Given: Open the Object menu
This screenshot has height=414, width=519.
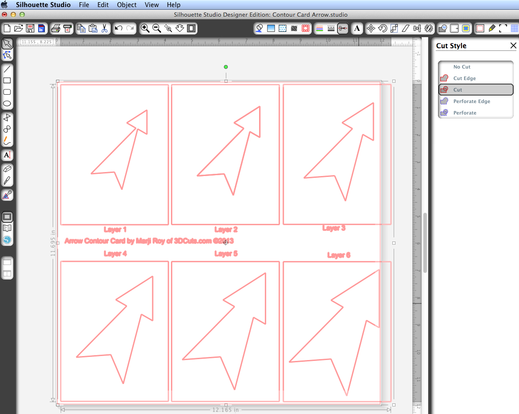Looking at the screenshot, I should [127, 4].
